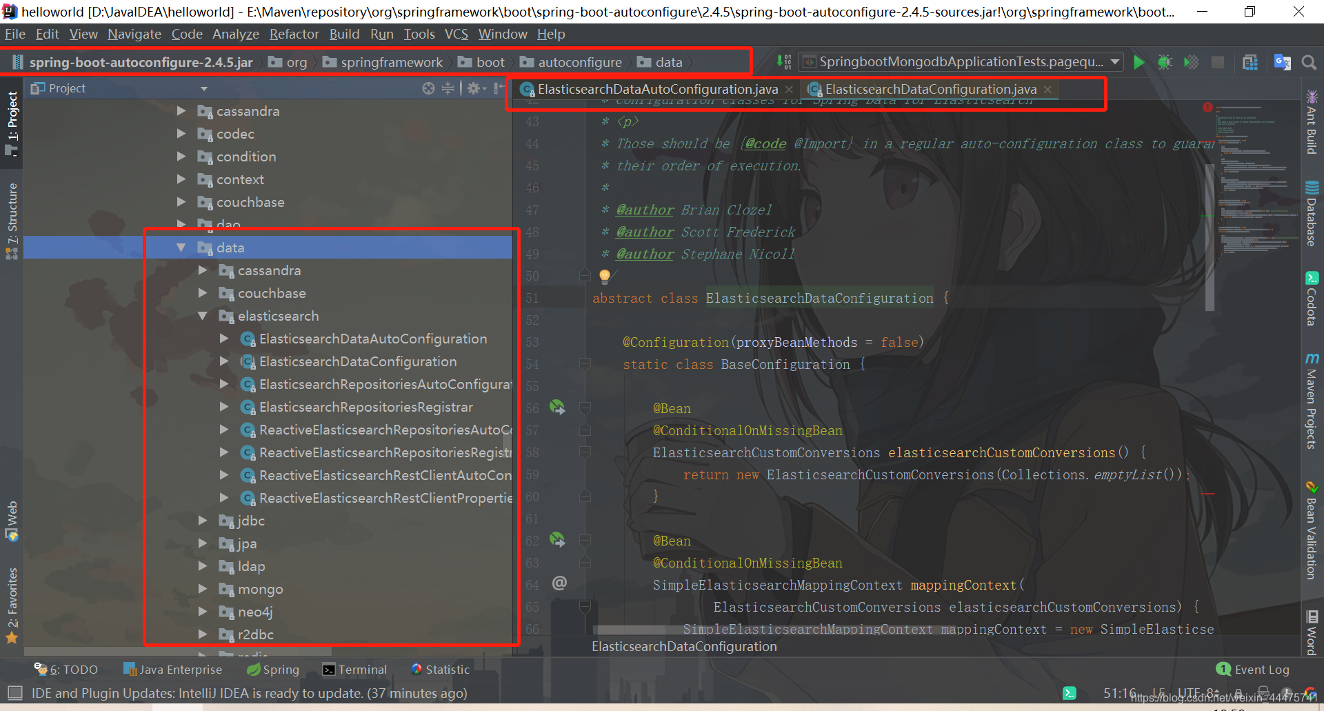Expand the jdbc folder in tree

(x=203, y=521)
